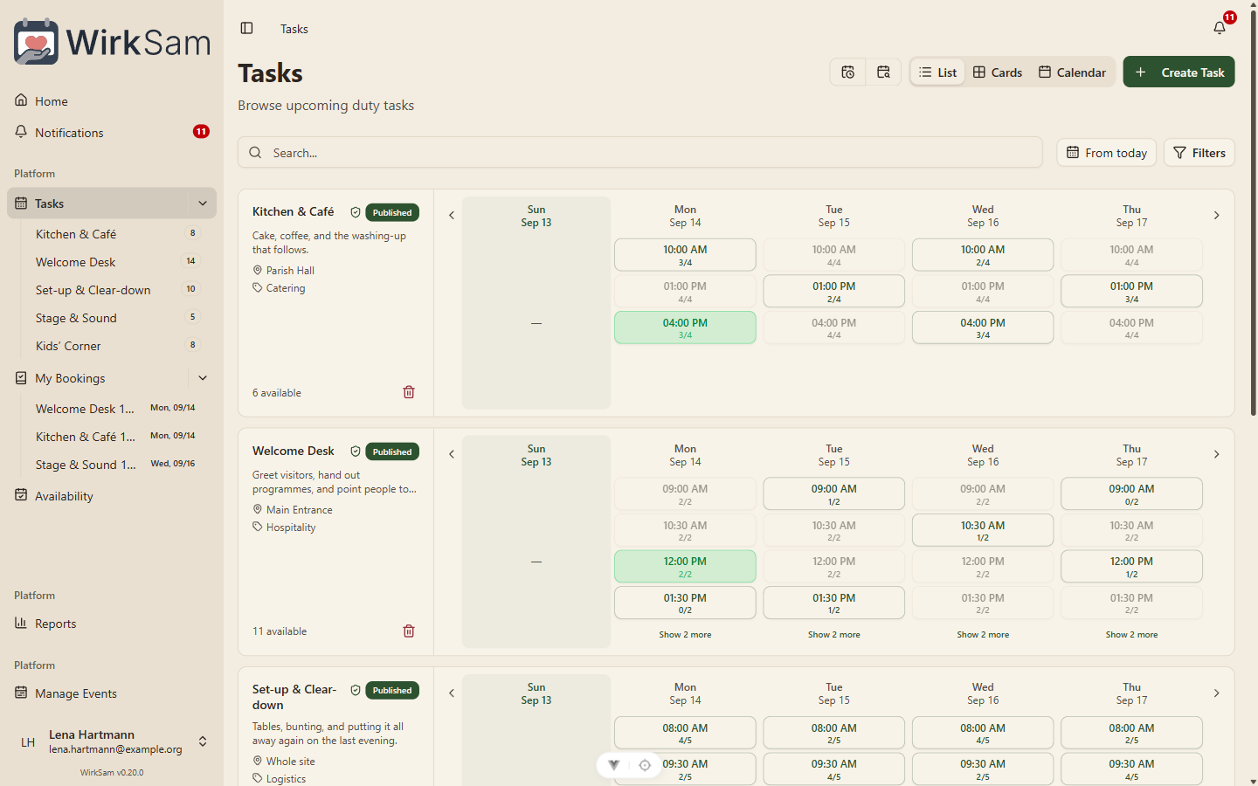Go to previous days in Welcome Desk
Screen dimensions: 1258x786
452,454
